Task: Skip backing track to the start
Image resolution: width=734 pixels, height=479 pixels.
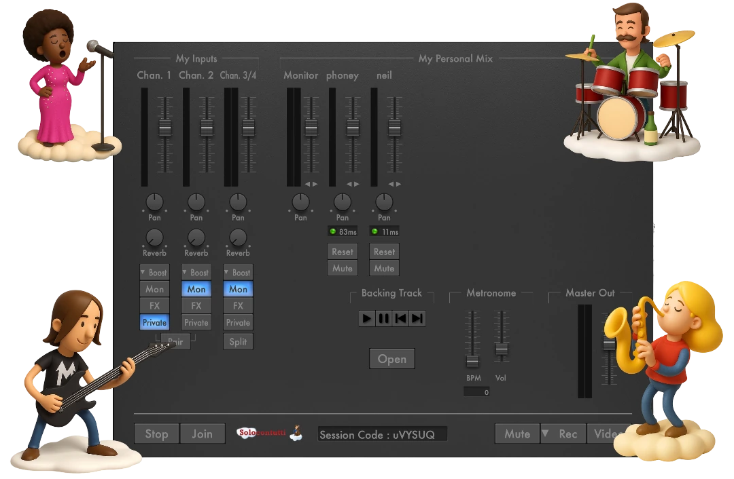Action: [x=401, y=319]
